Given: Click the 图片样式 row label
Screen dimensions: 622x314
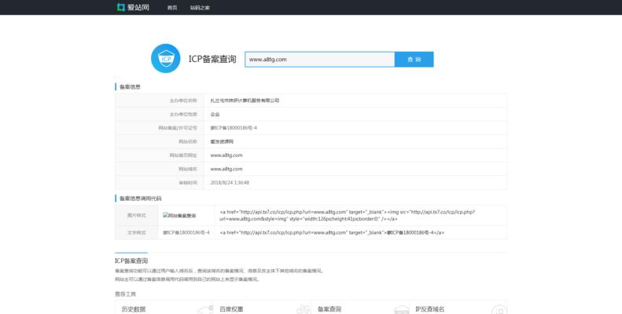Looking at the screenshot, I should pos(137,215).
